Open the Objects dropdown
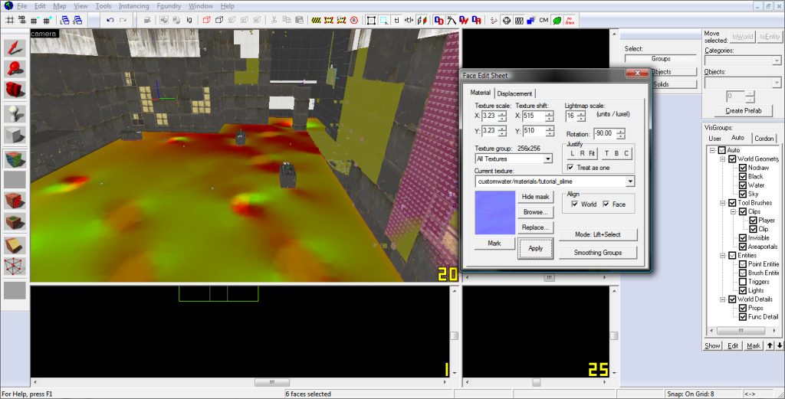Image resolution: width=785 pixels, height=399 pixels. [777, 83]
